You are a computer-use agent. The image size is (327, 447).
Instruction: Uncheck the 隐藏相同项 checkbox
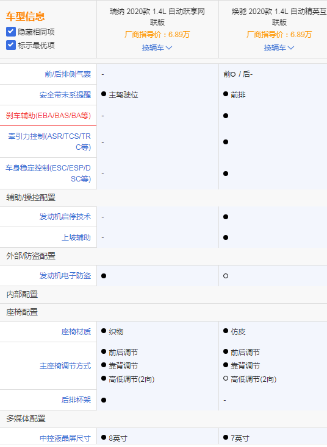pos(11,32)
